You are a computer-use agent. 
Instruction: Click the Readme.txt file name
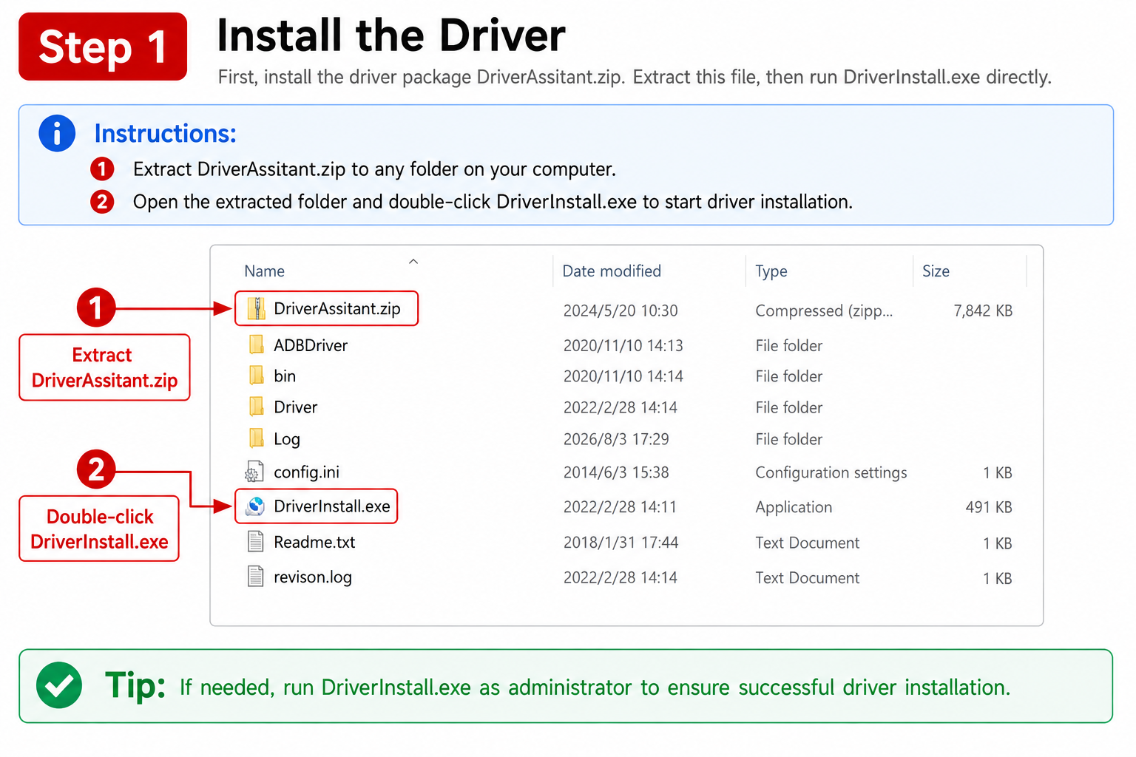pyautogui.click(x=314, y=542)
